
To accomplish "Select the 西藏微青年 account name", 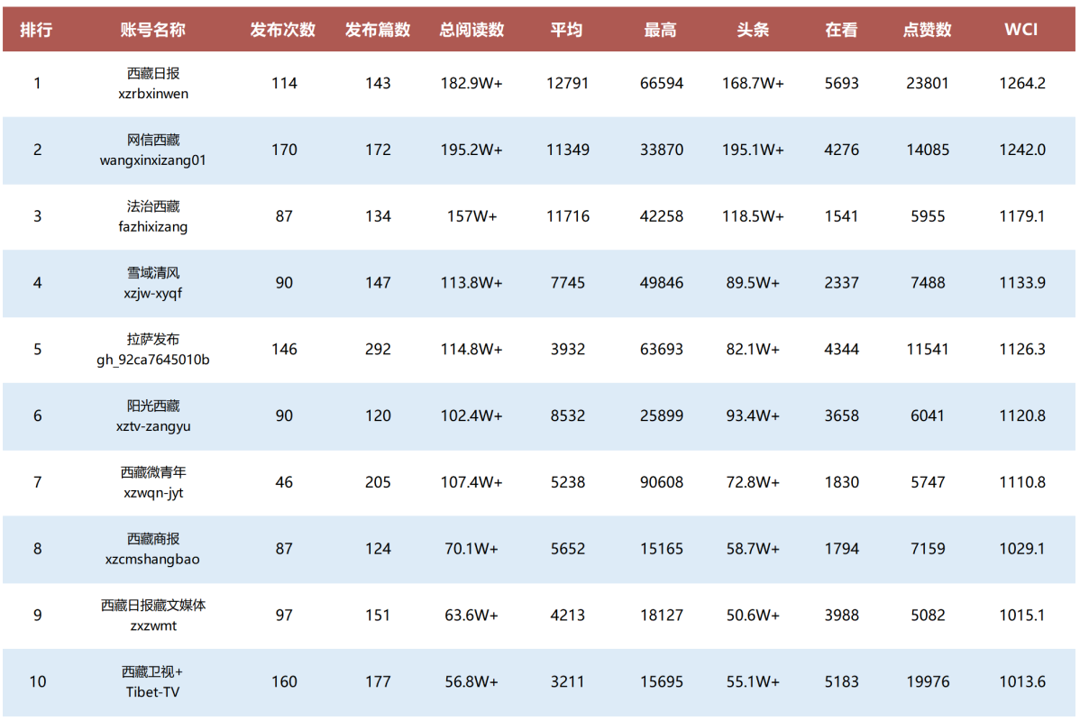I will coord(153,473).
